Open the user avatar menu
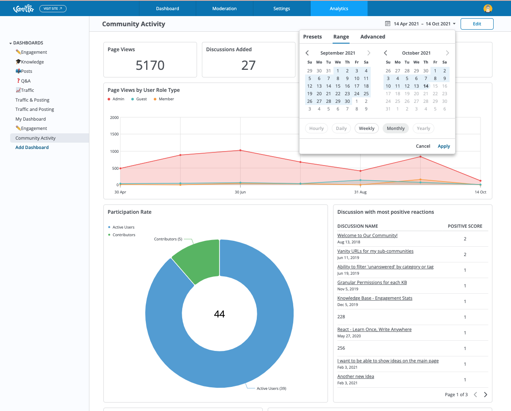 point(488,8)
